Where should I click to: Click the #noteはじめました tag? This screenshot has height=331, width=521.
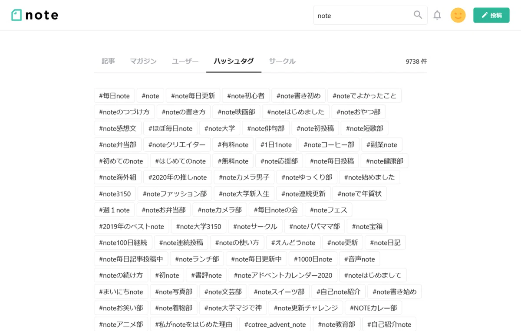point(296,112)
